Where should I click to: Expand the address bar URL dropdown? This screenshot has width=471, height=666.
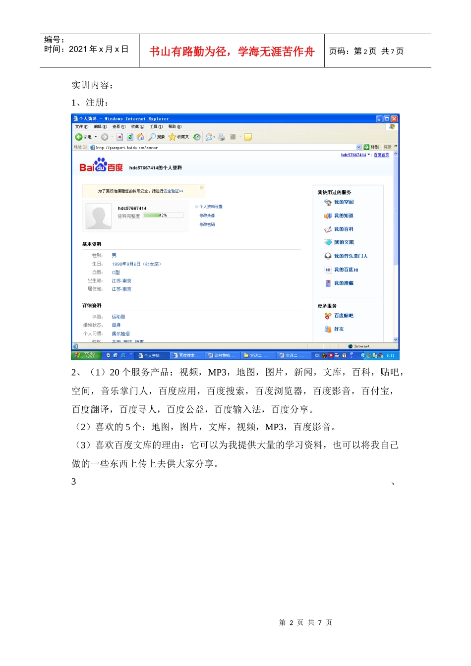pyautogui.click(x=359, y=147)
